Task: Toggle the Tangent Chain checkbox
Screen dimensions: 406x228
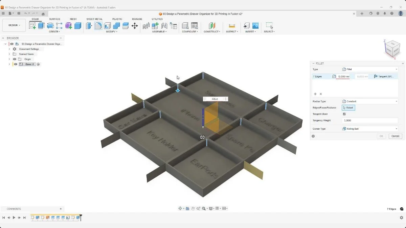Action: tap(344, 114)
